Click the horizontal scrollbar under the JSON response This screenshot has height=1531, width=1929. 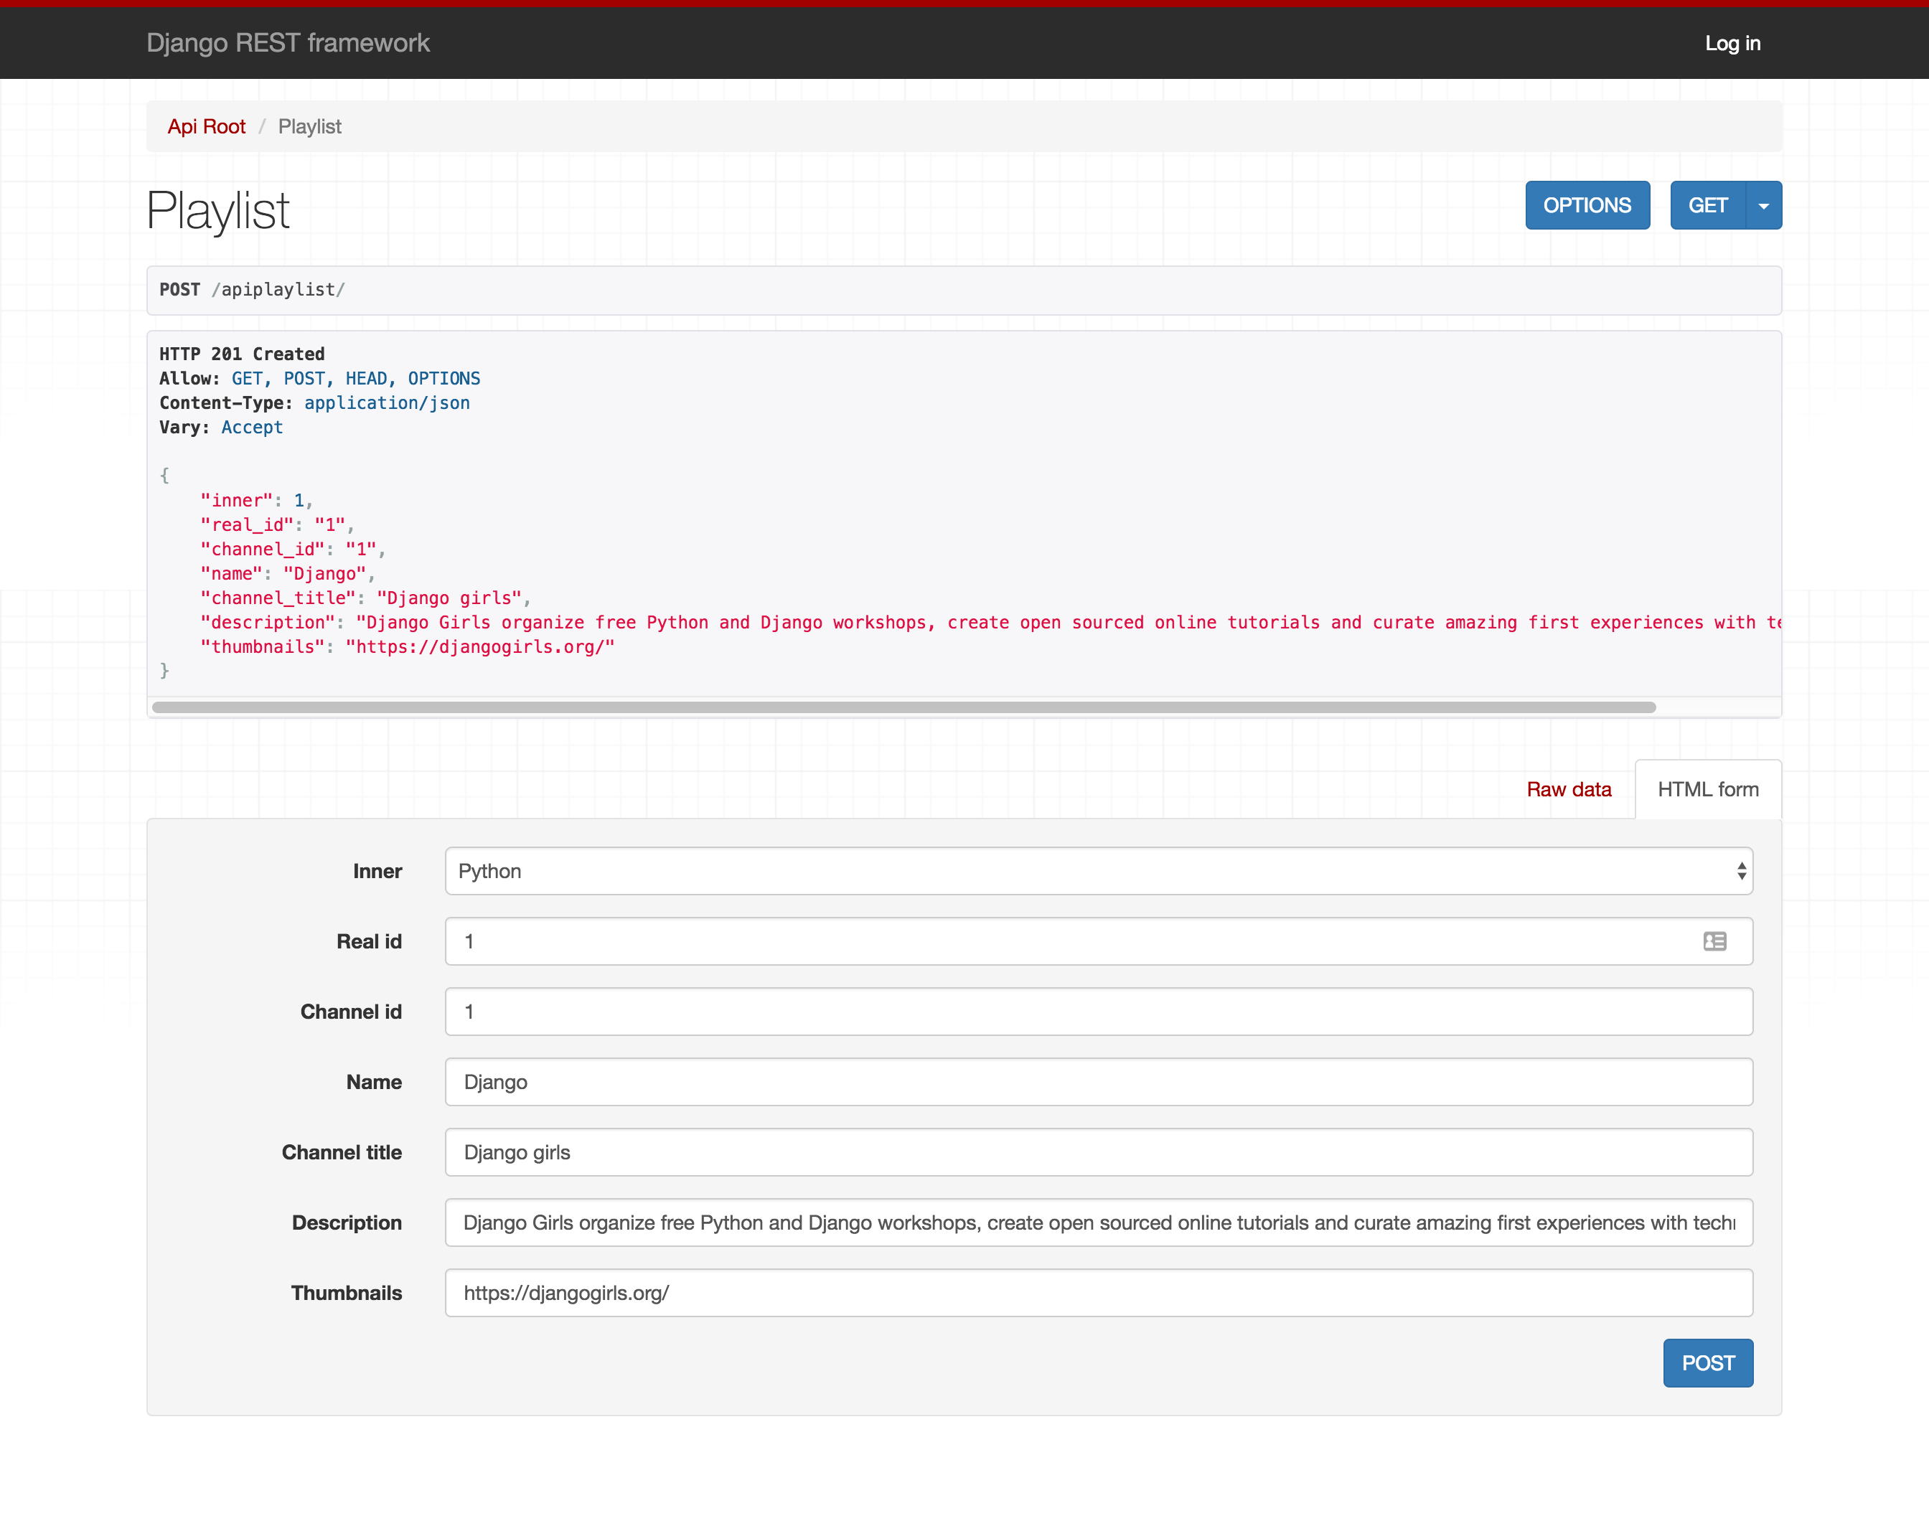tap(904, 707)
